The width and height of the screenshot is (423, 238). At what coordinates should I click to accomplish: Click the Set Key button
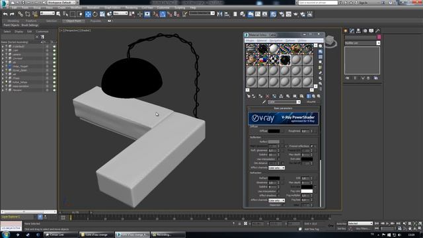click(341, 229)
